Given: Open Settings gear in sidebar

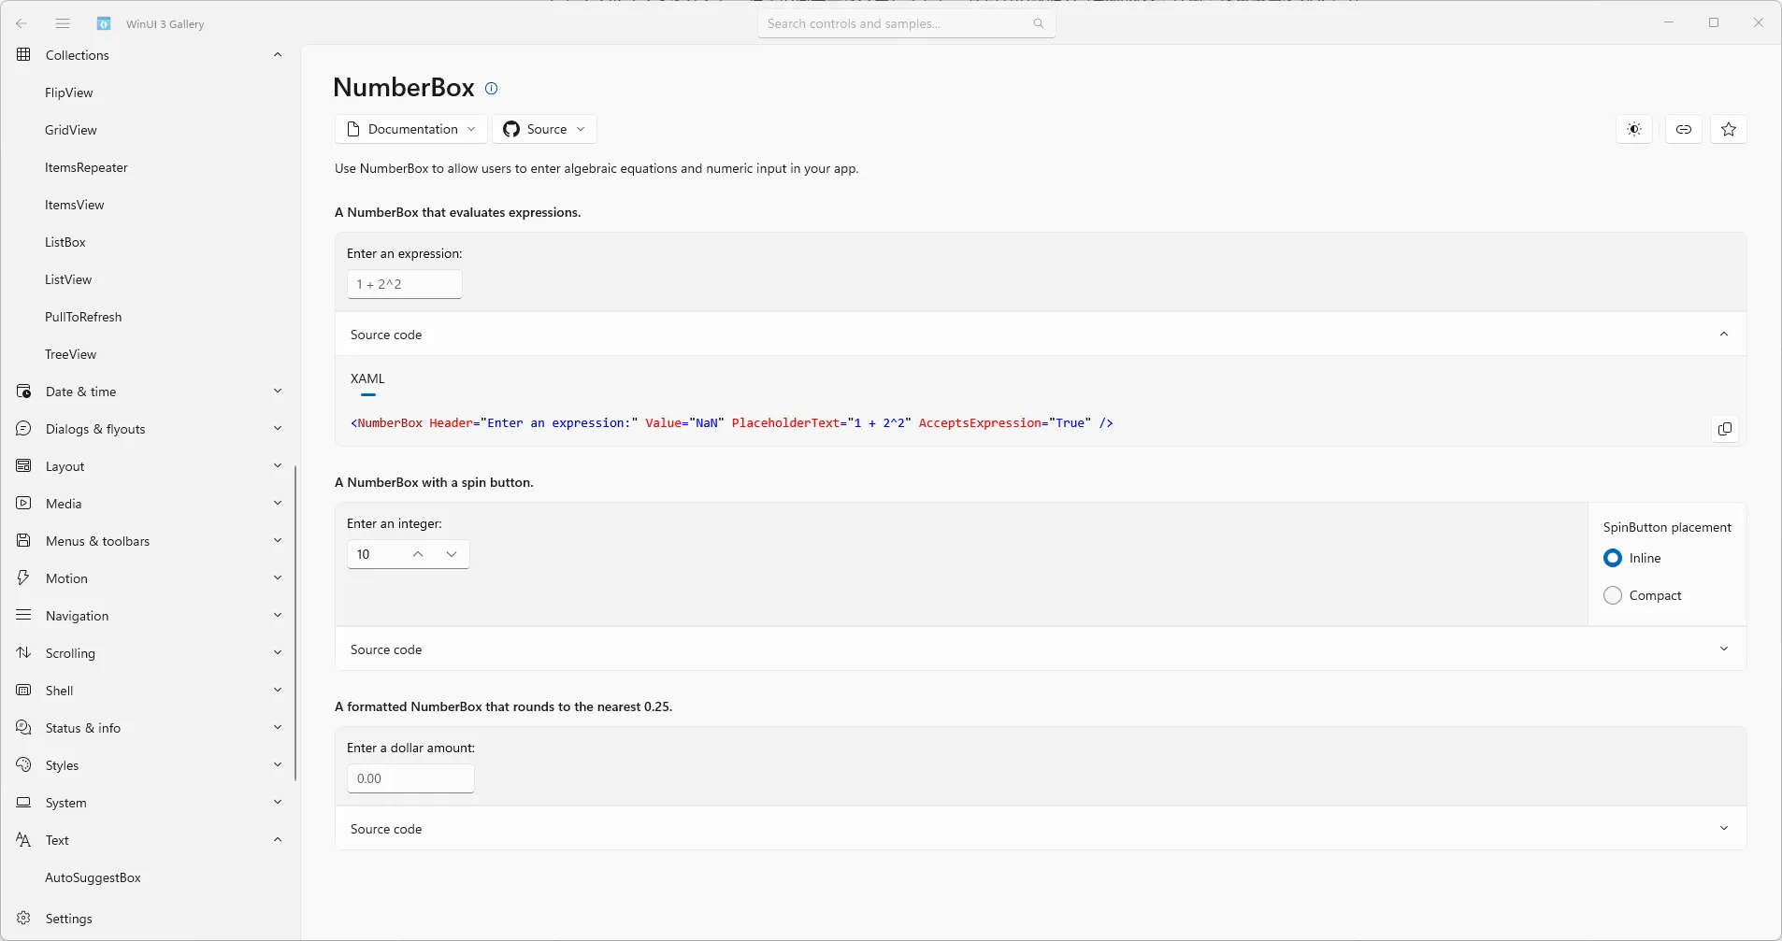Looking at the screenshot, I should (23, 919).
